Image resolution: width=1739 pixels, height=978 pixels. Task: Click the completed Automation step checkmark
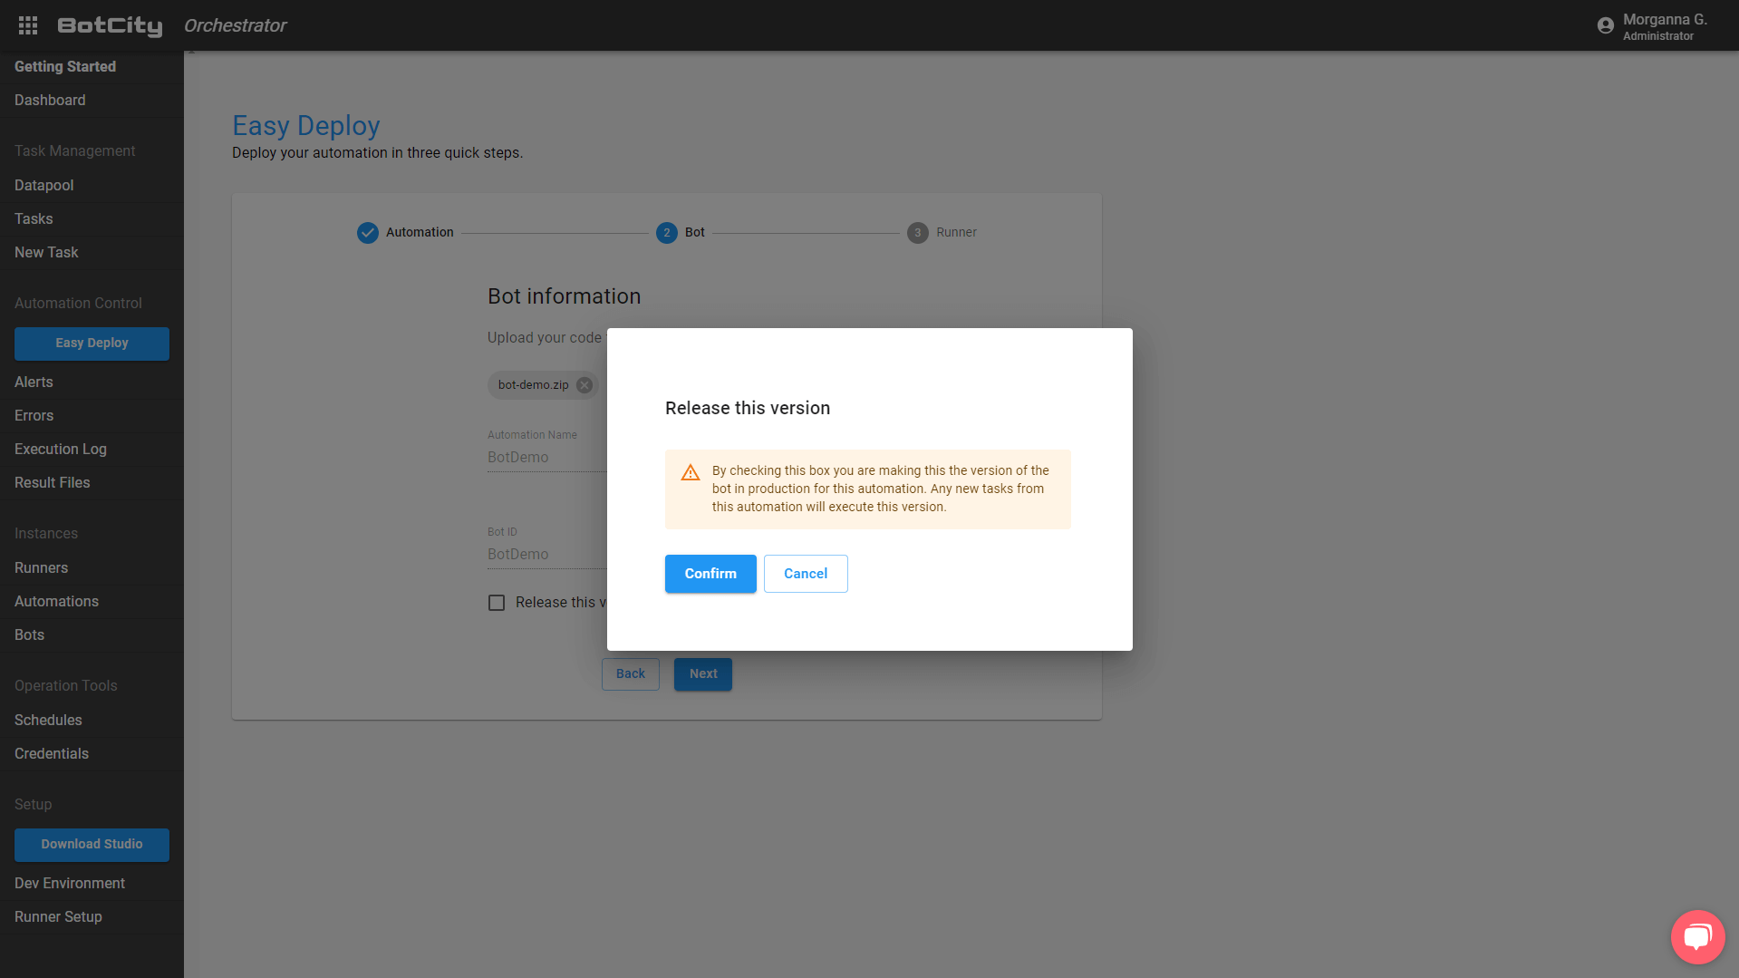[367, 232]
